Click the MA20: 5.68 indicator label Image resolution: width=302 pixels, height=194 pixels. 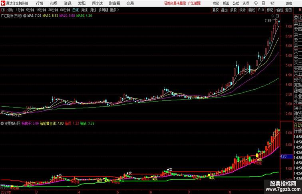pos(67,16)
